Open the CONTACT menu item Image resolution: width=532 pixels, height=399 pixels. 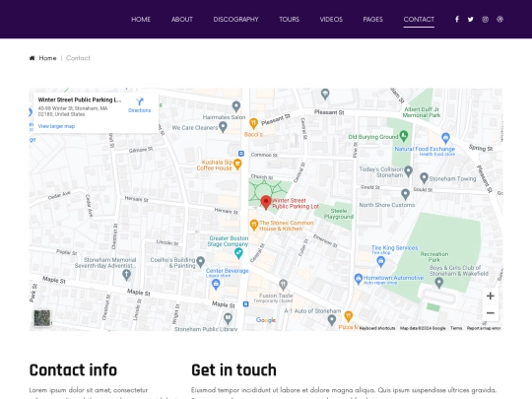point(419,20)
